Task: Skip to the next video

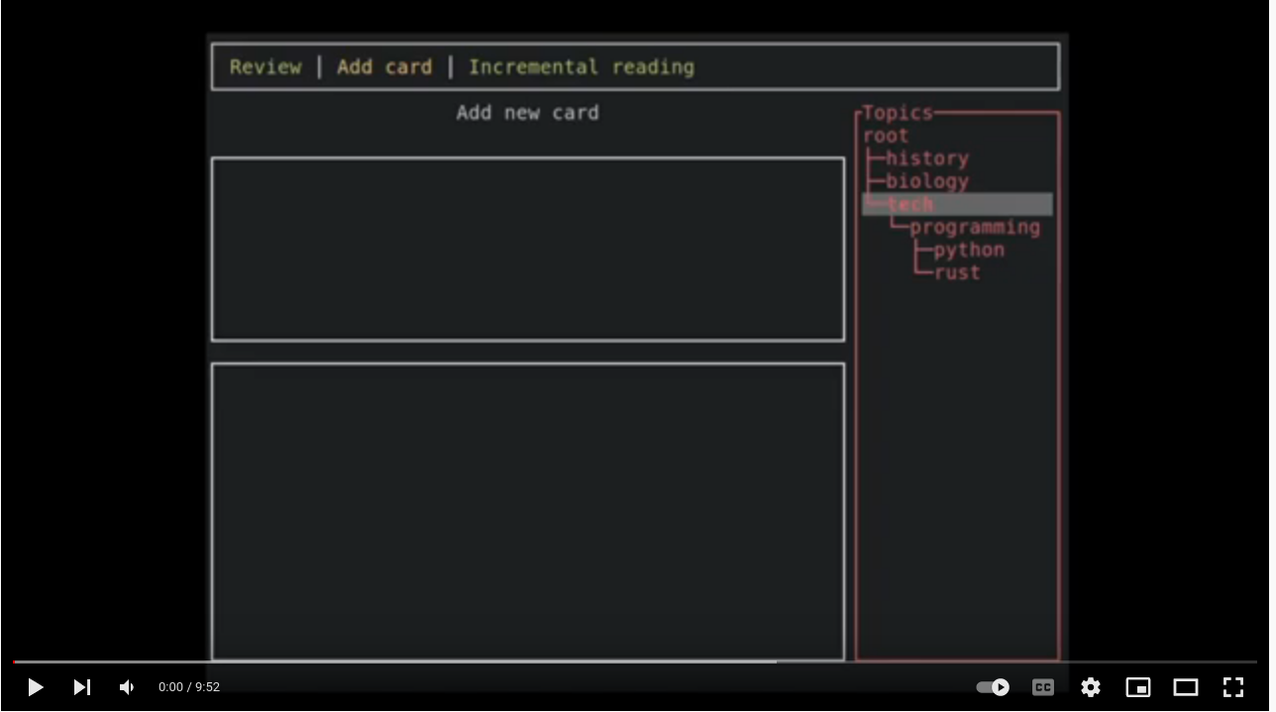Action: tap(82, 687)
